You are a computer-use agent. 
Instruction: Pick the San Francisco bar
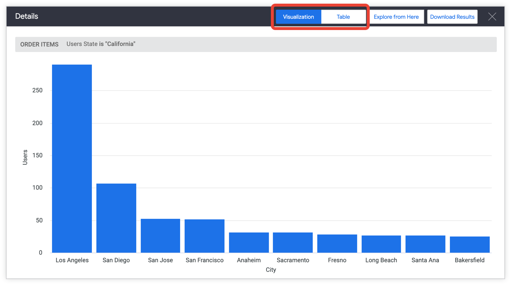point(204,236)
